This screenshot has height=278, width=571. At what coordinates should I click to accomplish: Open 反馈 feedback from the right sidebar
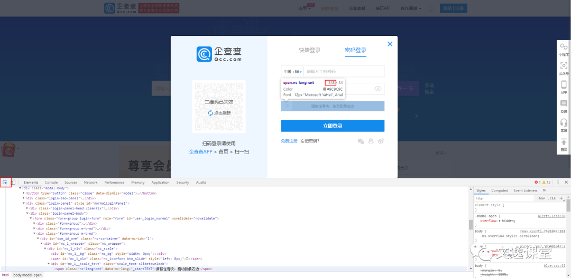coord(564,107)
